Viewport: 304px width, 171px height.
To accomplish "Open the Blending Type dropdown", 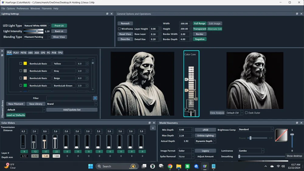I will tap(37, 37).
